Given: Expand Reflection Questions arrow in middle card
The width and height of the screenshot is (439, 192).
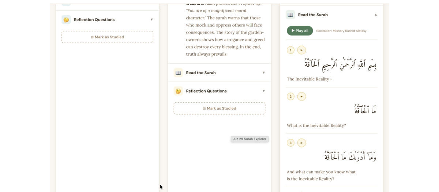Looking at the screenshot, I should (264, 91).
